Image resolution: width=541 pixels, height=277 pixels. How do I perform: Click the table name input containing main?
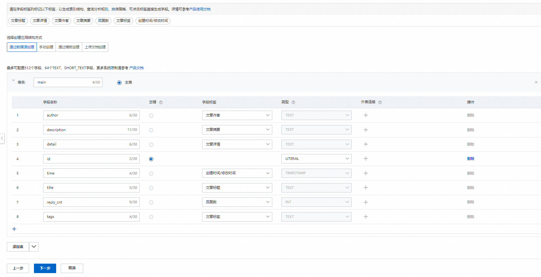pyautogui.click(x=68, y=82)
